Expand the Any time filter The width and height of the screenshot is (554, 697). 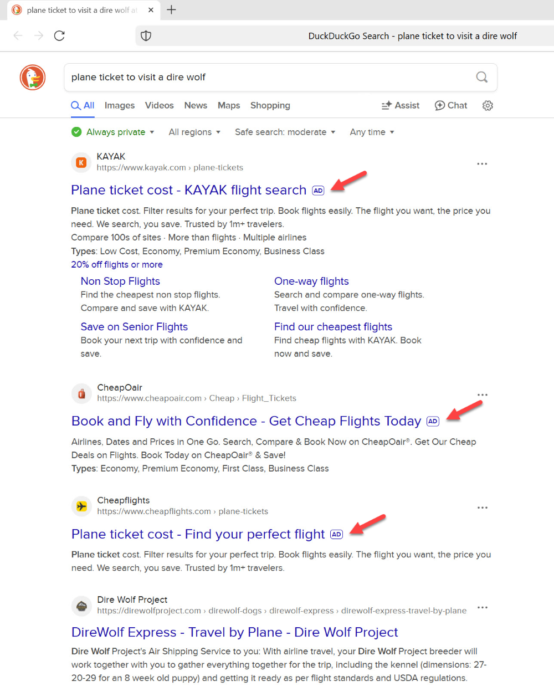372,132
